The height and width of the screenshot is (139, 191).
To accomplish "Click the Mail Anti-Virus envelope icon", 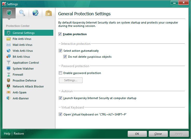I will pos(9,45).
